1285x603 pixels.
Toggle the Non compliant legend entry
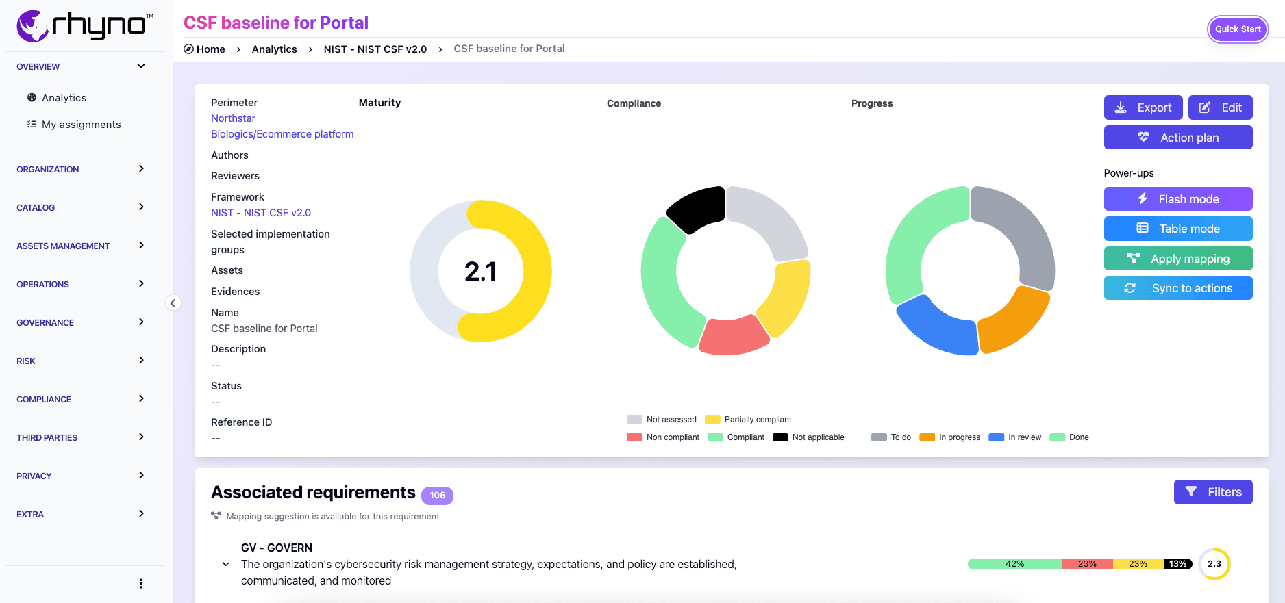coord(663,437)
